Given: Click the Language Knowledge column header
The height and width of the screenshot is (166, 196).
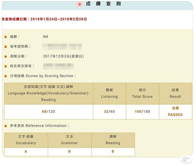Looking at the screenshot, I should [49, 93].
